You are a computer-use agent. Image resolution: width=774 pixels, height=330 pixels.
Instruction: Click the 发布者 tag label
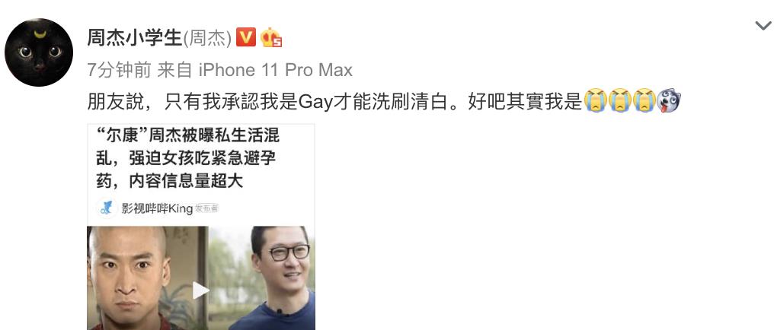click(206, 209)
